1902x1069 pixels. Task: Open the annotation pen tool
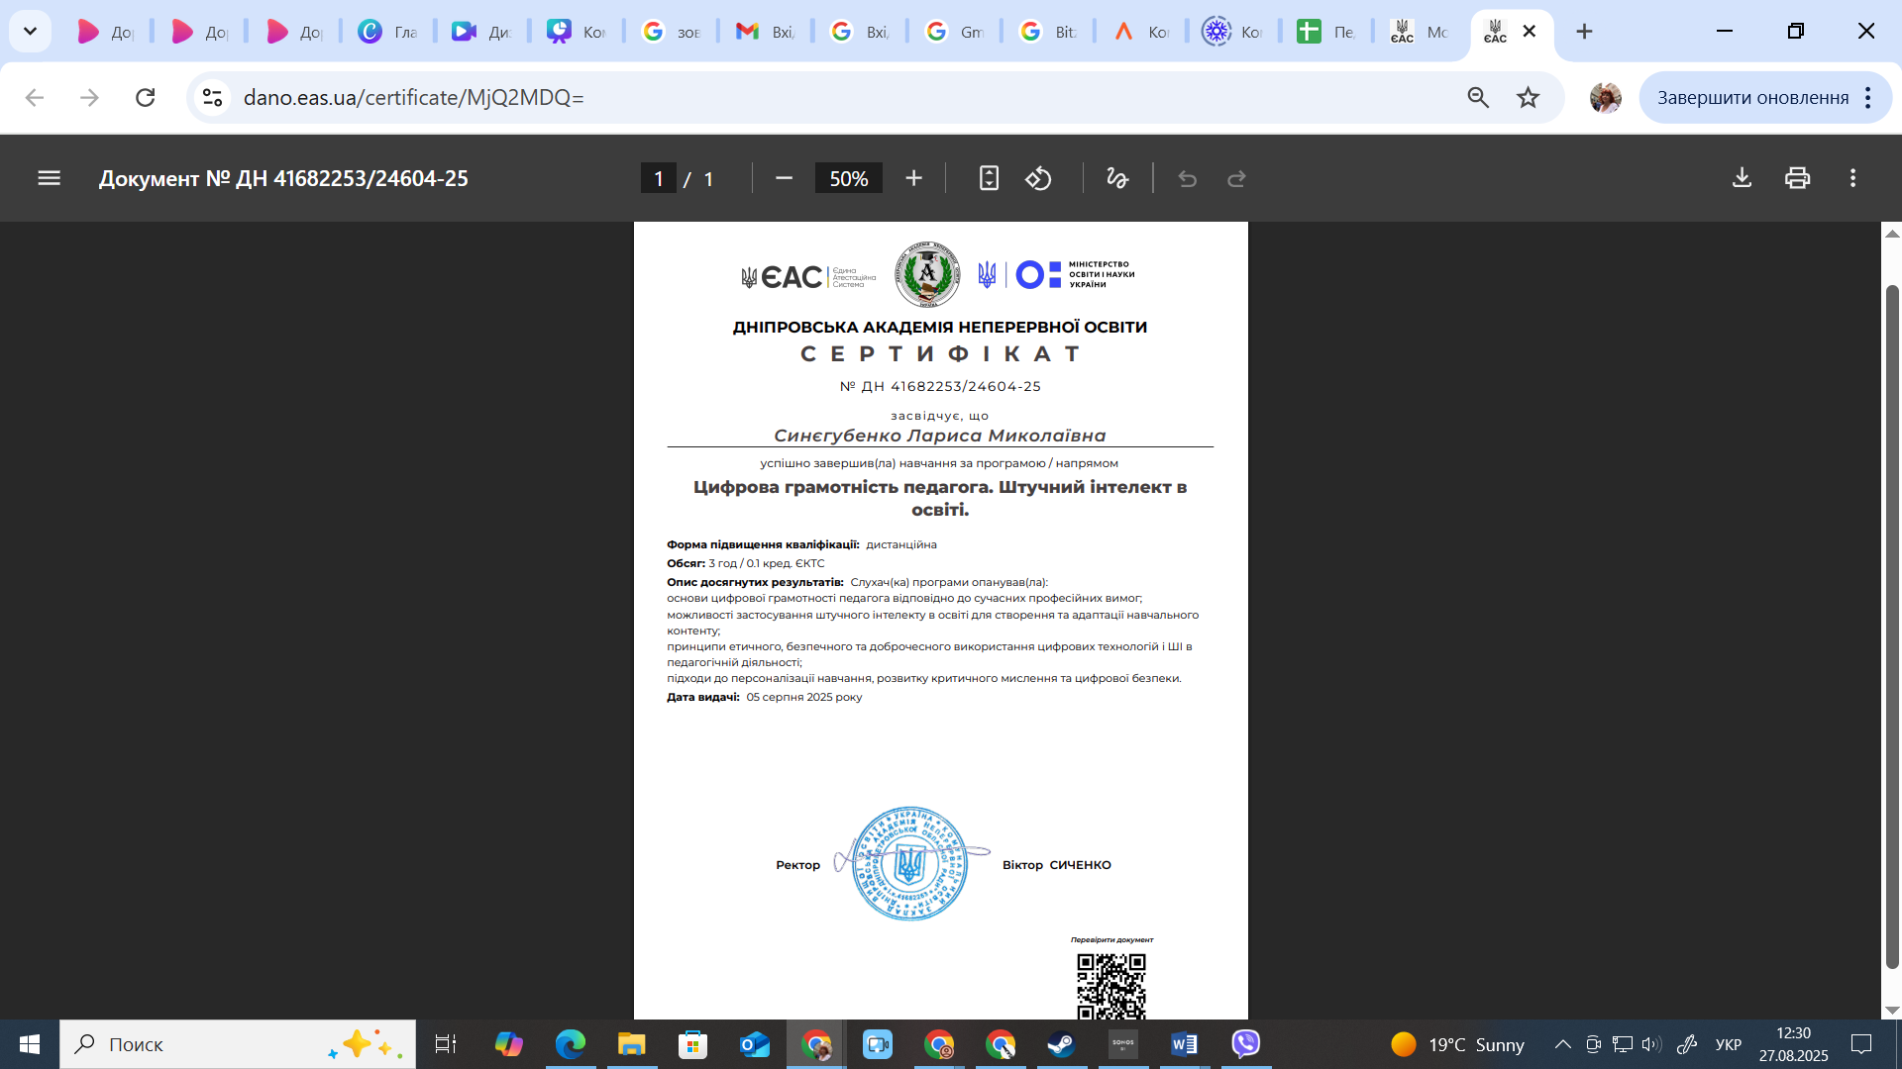[x=1117, y=178]
